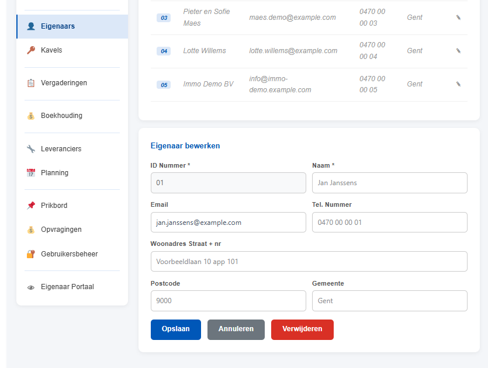Click the Eigenaar Portaal eye icon
Viewport: 488px width, 368px height.
coord(31,287)
